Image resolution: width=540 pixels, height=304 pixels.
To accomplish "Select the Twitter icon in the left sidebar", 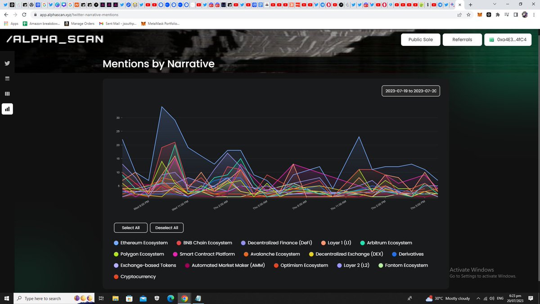I will pos(7,63).
